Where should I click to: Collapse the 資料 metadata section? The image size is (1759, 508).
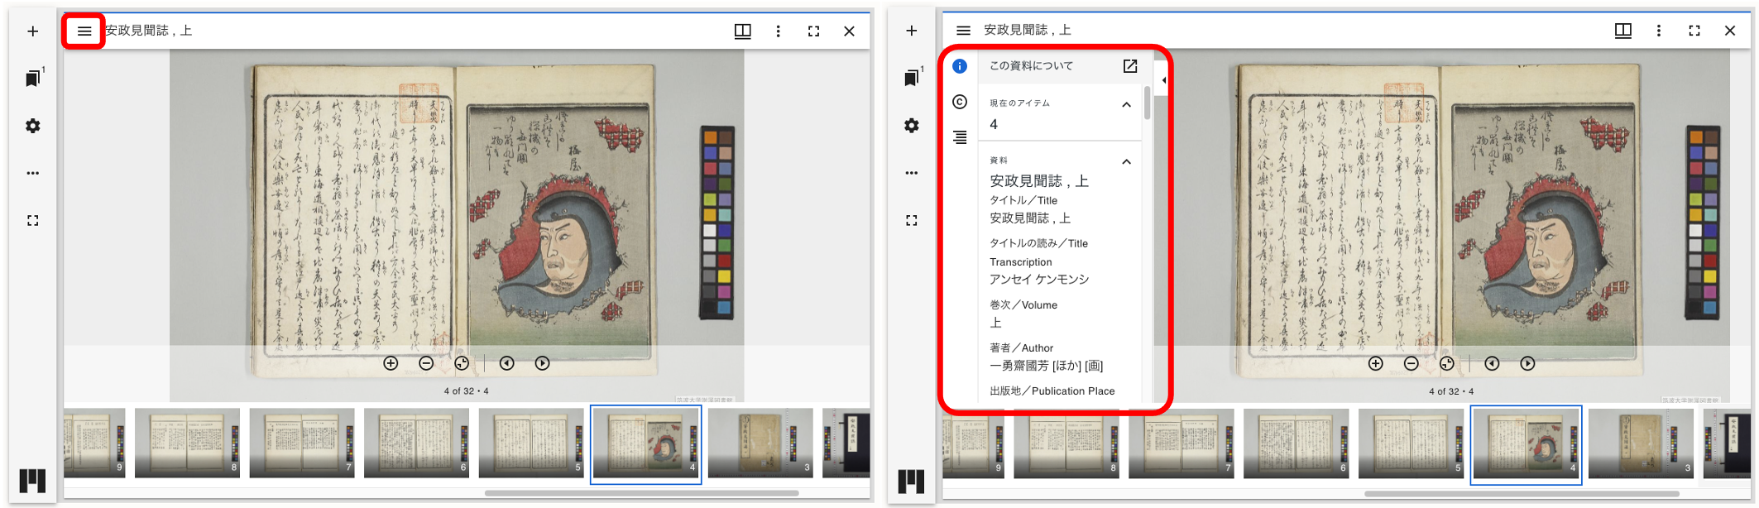[1126, 162]
